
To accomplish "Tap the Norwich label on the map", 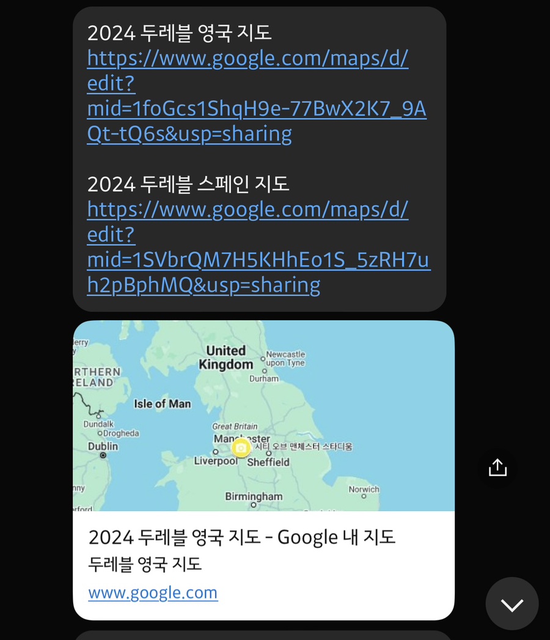I will point(364,489).
